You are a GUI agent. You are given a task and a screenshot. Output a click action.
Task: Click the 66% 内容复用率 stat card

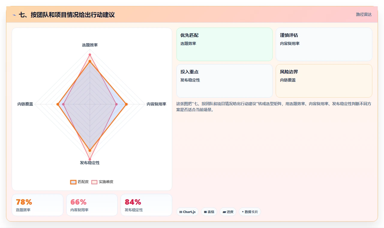click(x=92, y=205)
